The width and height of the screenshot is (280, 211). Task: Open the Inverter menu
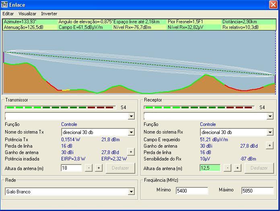click(x=49, y=14)
